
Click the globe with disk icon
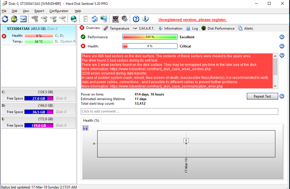74,19
